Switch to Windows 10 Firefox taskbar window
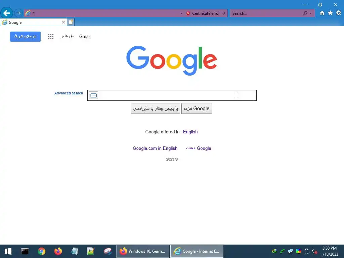 pos(142,251)
